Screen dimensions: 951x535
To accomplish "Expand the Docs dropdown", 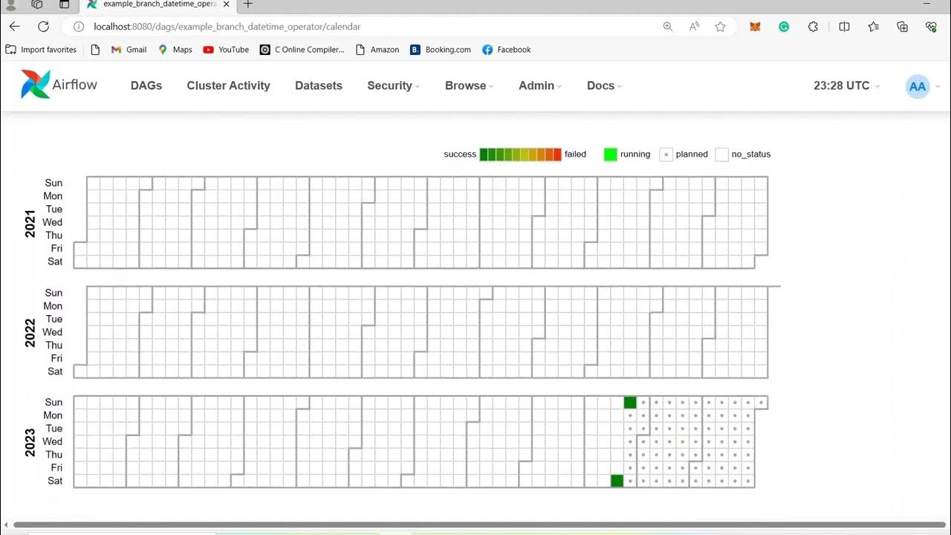I will click(x=604, y=85).
